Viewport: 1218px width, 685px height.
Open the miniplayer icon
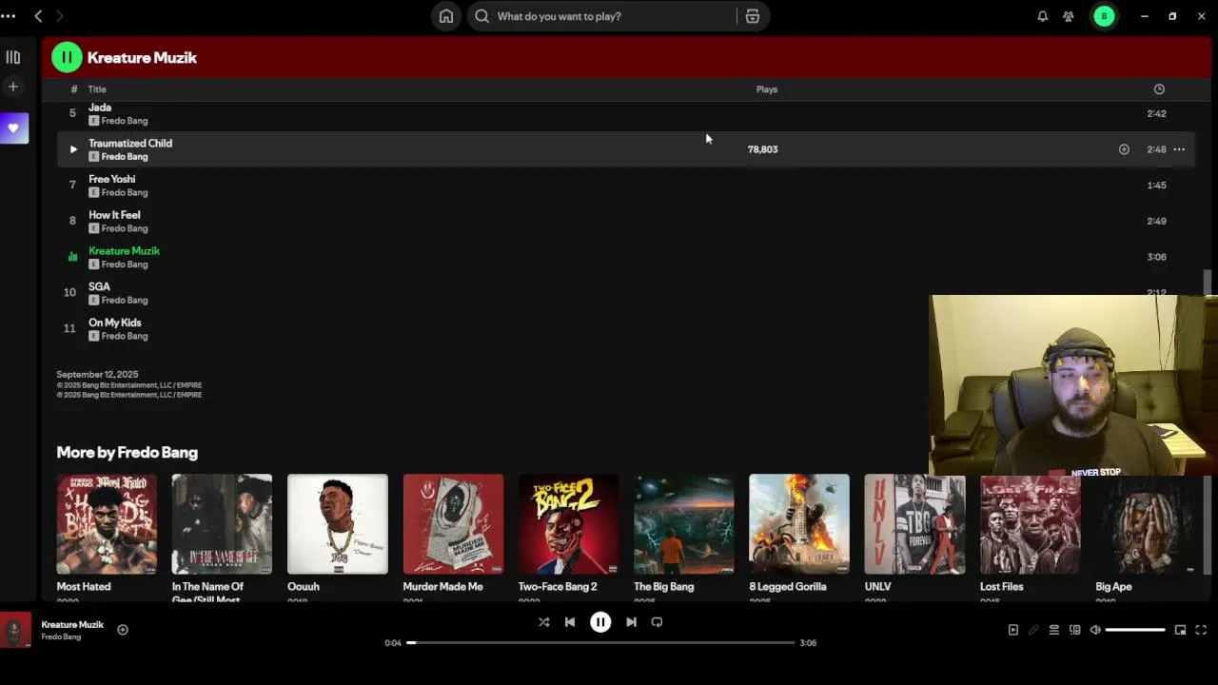click(x=1181, y=630)
